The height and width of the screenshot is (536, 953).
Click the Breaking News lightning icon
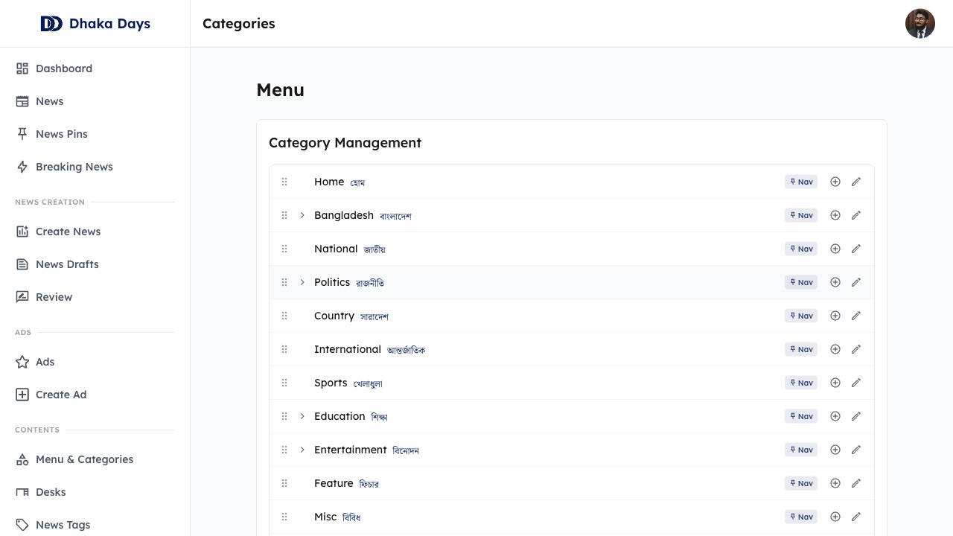22,167
